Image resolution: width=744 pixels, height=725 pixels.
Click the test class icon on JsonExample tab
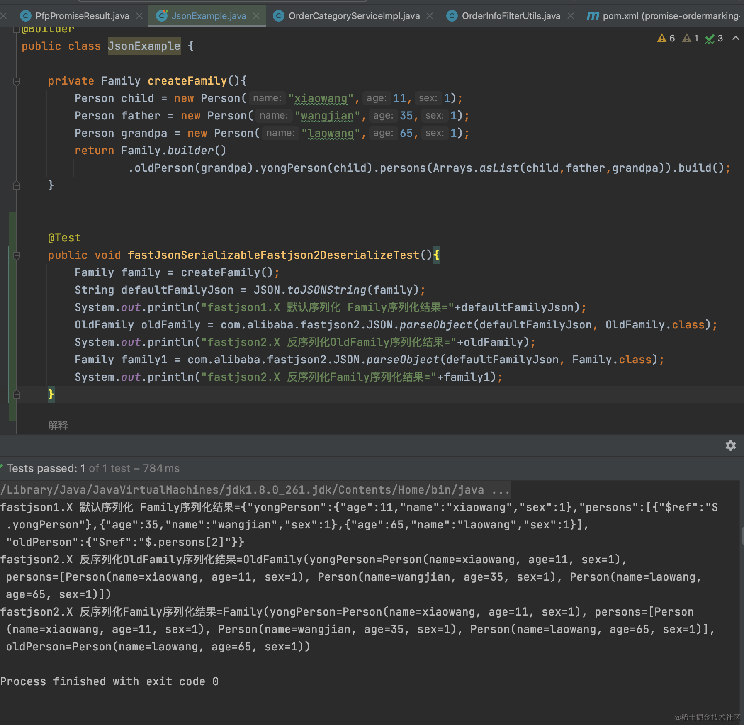162,16
